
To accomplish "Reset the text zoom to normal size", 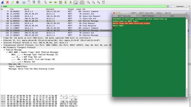I will tap(98, 2).
